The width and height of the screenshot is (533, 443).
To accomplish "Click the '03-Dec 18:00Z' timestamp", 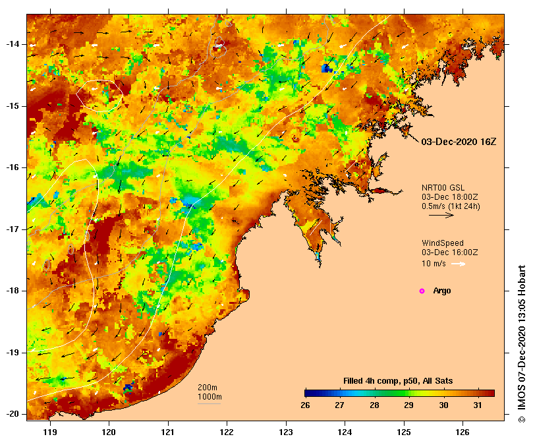I will [x=450, y=197].
